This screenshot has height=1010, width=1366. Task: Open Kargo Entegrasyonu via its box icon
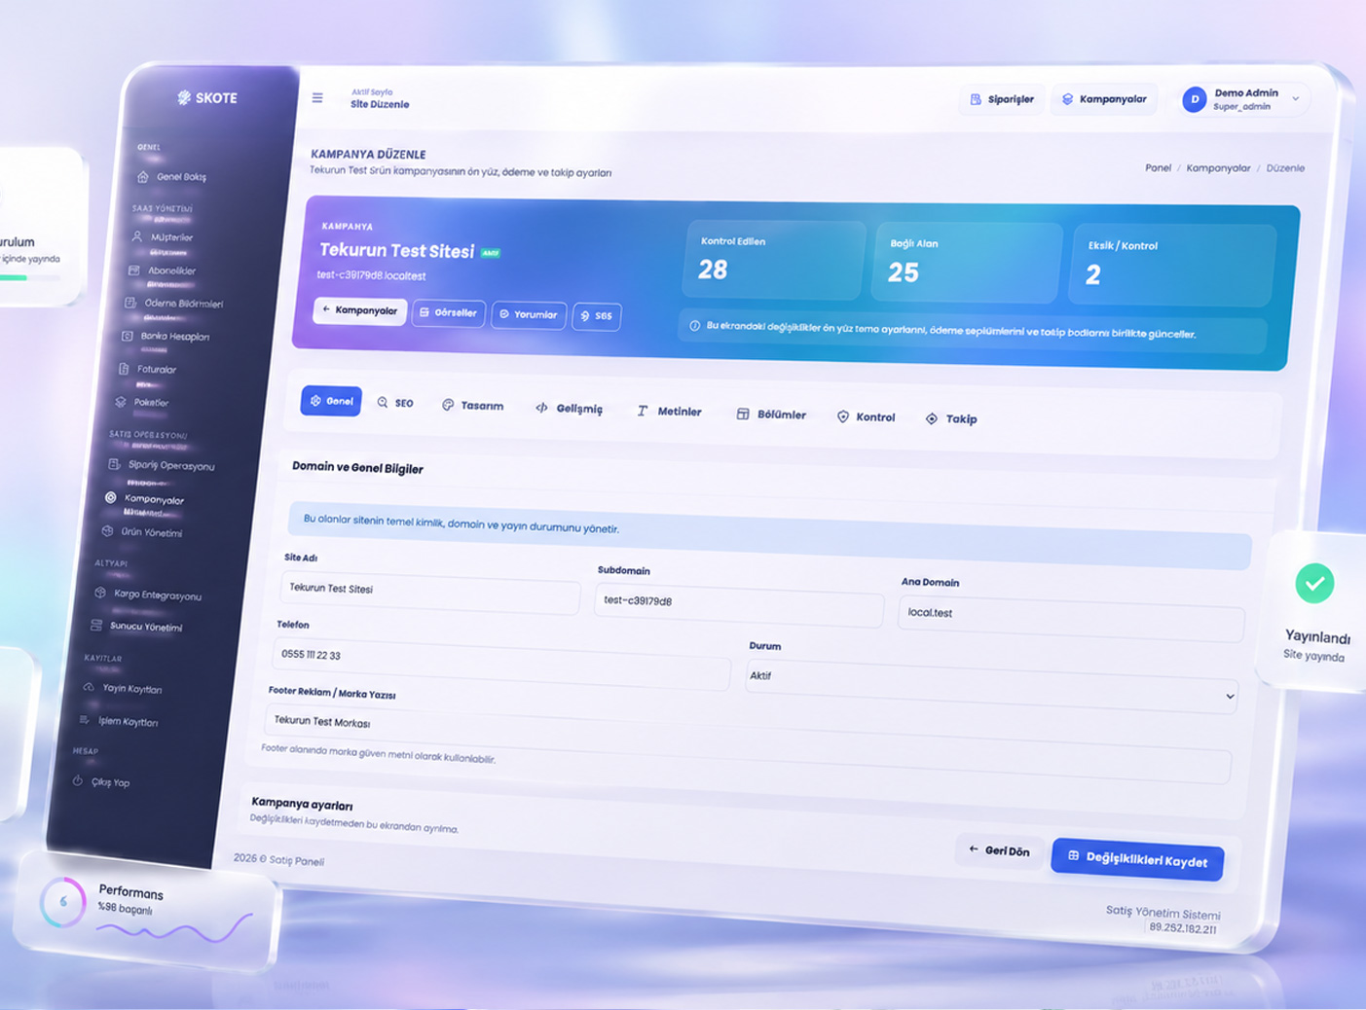click(100, 593)
